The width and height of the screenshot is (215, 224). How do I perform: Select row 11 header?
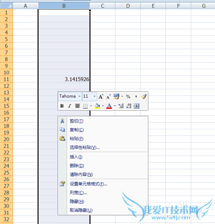pyautogui.click(x=6, y=79)
